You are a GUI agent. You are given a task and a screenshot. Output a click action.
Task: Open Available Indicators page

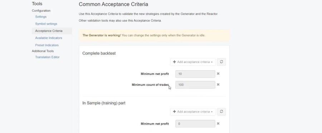[x=49, y=38]
